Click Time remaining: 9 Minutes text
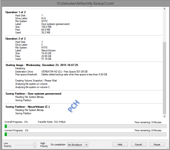 (148, 122)
